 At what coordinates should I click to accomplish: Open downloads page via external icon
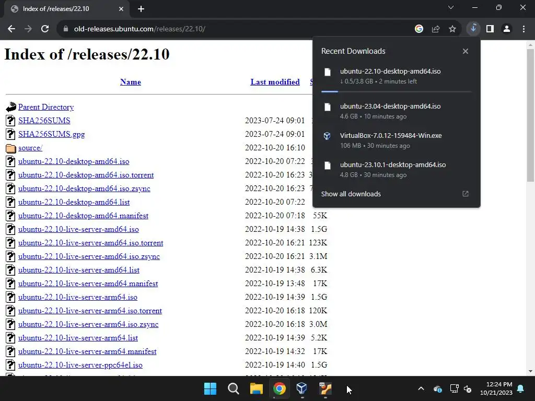point(466,194)
